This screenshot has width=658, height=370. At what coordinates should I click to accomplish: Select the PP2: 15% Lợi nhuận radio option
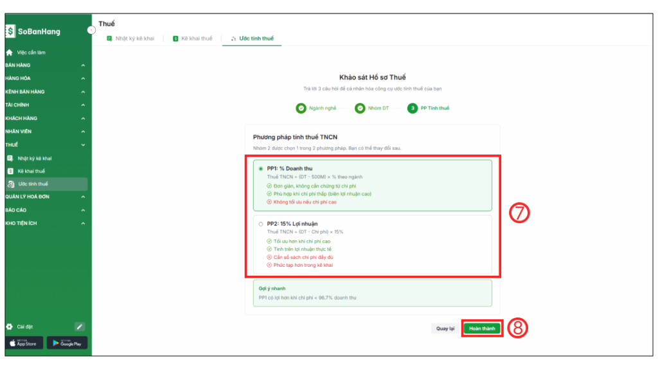click(x=260, y=224)
